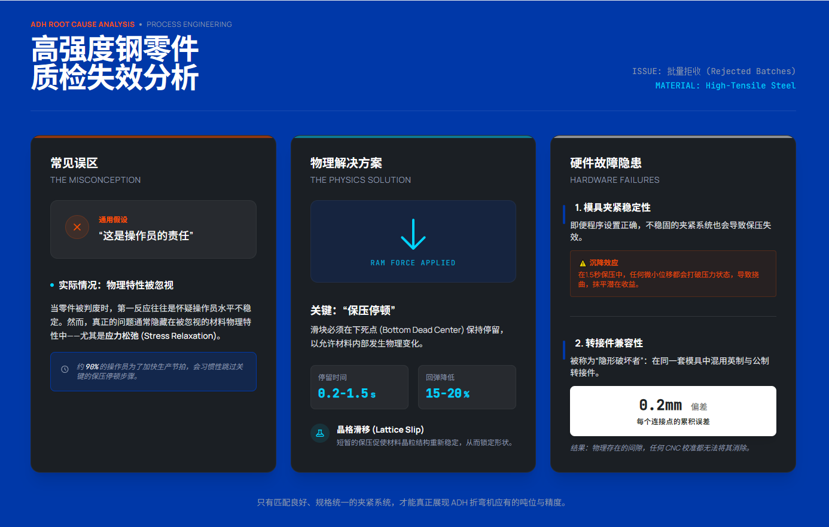Select the HARDWARE FAILURES subtitle
Image resolution: width=829 pixels, height=527 pixels.
615,180
